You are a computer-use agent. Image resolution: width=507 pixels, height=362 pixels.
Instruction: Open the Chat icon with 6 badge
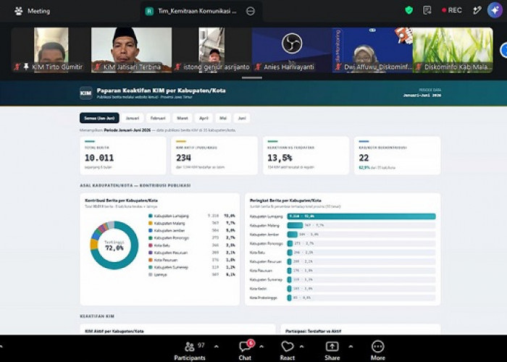pyautogui.click(x=246, y=346)
